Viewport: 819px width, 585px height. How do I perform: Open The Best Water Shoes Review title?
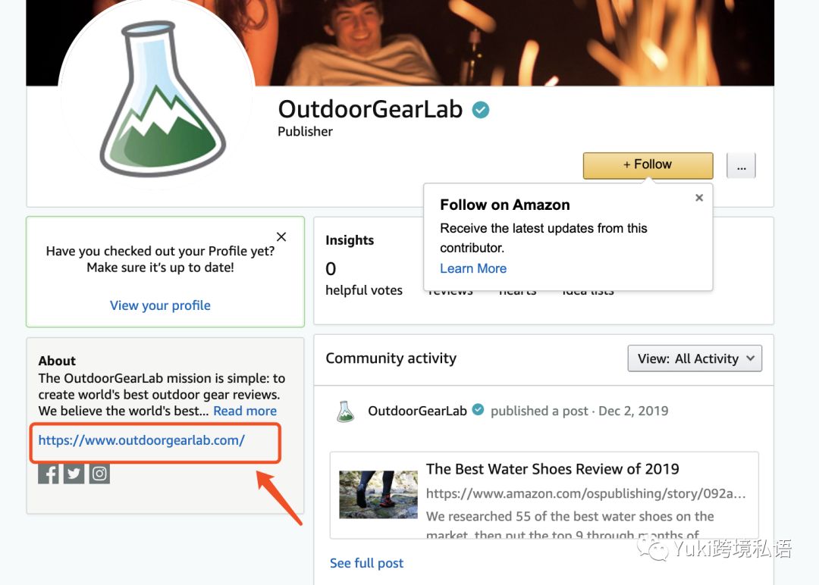[x=553, y=469]
